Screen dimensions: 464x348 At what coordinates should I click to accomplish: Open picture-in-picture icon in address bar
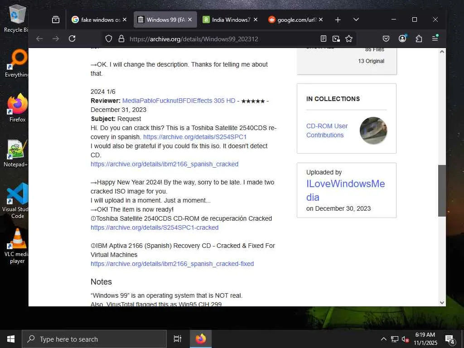pos(336,39)
